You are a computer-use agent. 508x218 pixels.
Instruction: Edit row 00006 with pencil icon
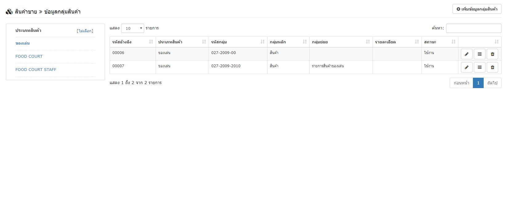pyautogui.click(x=466, y=54)
